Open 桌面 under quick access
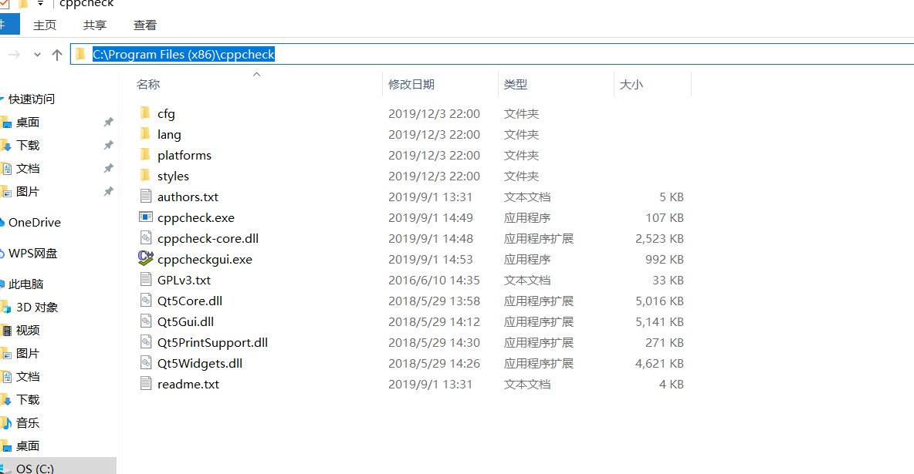Screen dimensions: 914x474 pos(27,123)
